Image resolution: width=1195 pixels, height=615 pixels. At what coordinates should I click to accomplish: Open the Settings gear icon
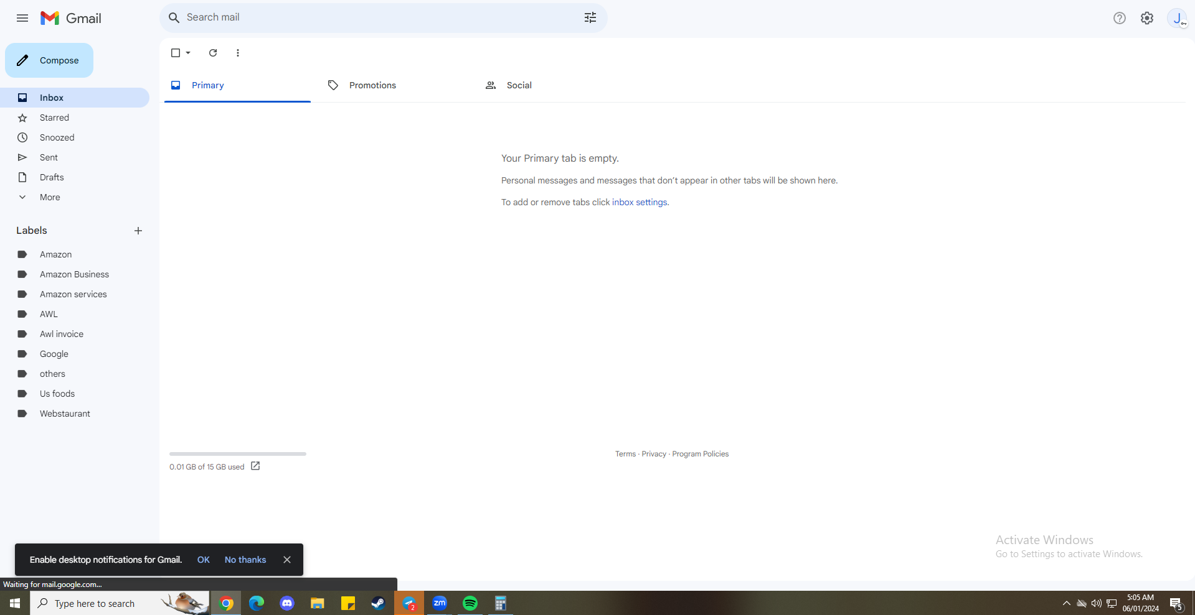[x=1147, y=18]
